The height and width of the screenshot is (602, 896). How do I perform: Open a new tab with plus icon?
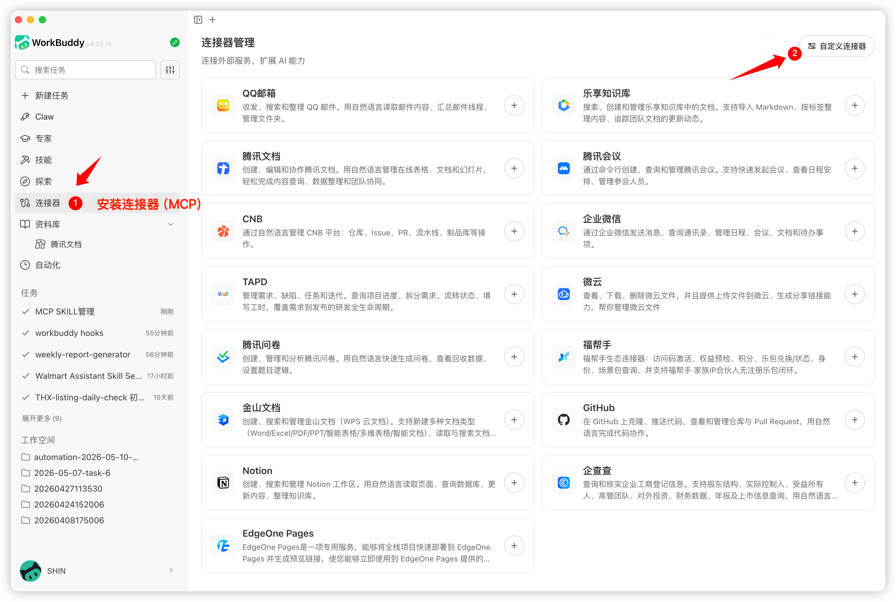[x=213, y=20]
